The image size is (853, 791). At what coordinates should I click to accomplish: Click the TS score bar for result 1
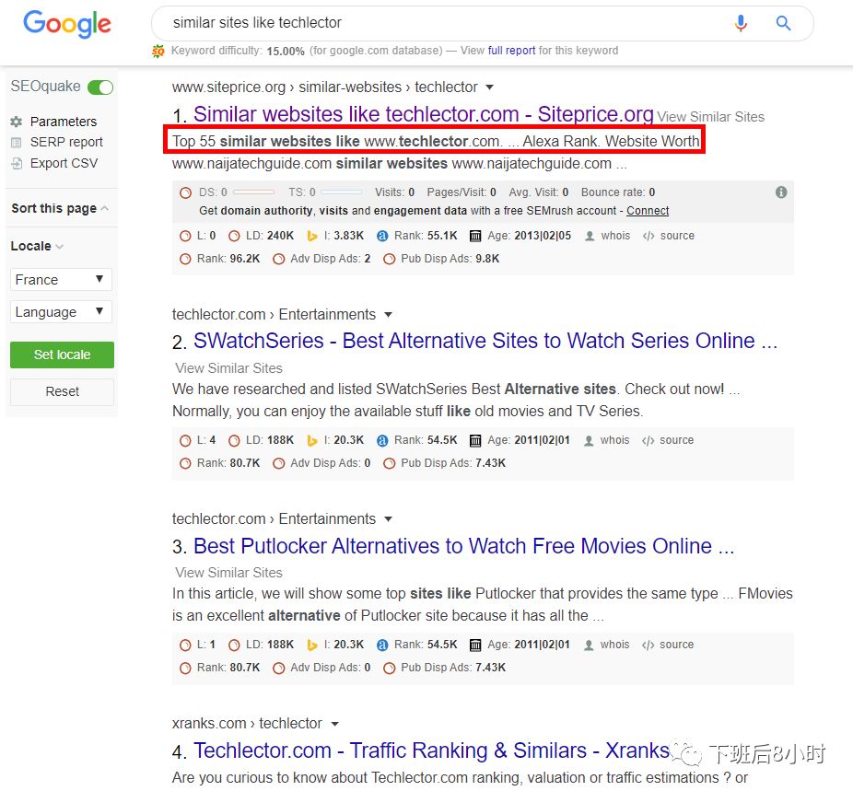[342, 192]
